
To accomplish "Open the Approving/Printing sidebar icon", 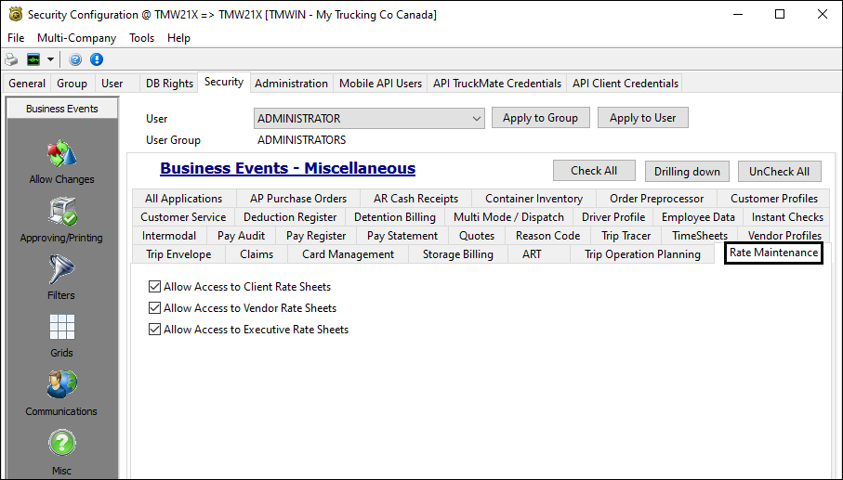I will pyautogui.click(x=62, y=212).
